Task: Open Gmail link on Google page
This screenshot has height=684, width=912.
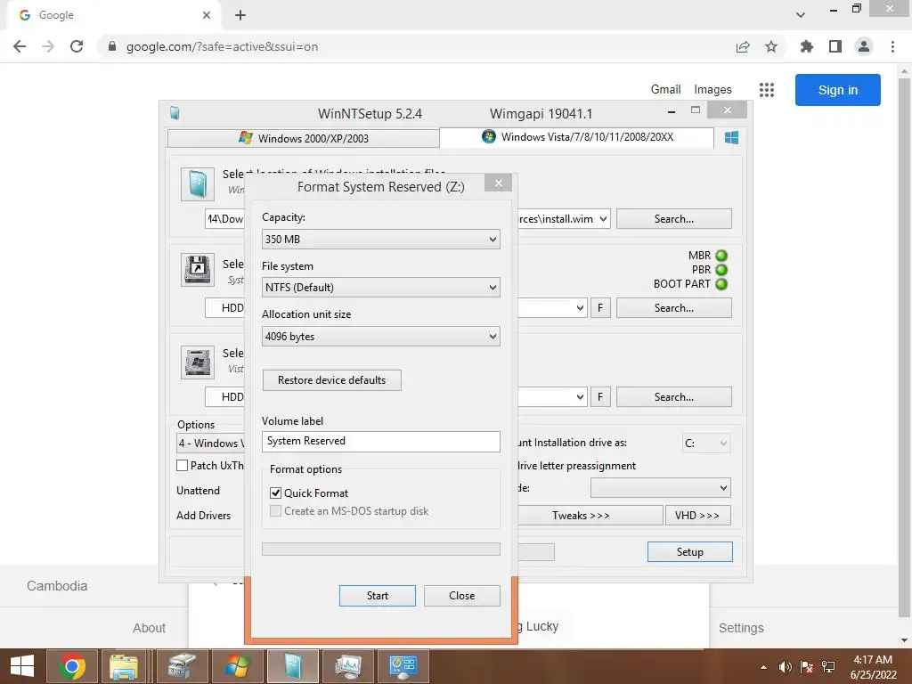Action: (665, 90)
